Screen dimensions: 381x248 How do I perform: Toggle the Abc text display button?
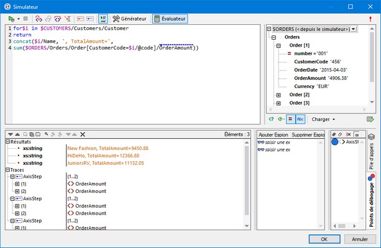click(300, 118)
